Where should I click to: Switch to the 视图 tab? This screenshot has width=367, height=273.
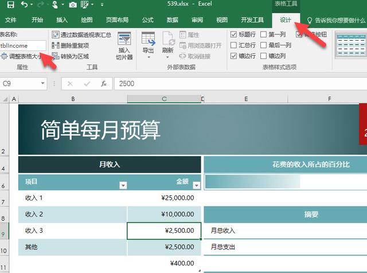point(222,20)
